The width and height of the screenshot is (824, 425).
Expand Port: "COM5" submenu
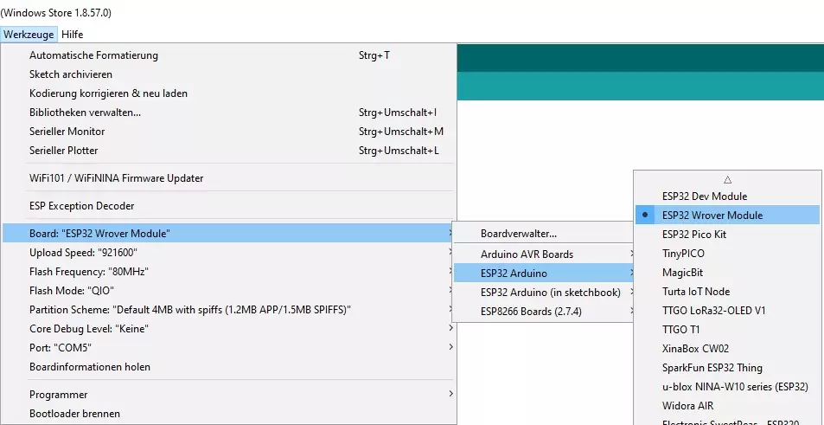click(x=229, y=348)
